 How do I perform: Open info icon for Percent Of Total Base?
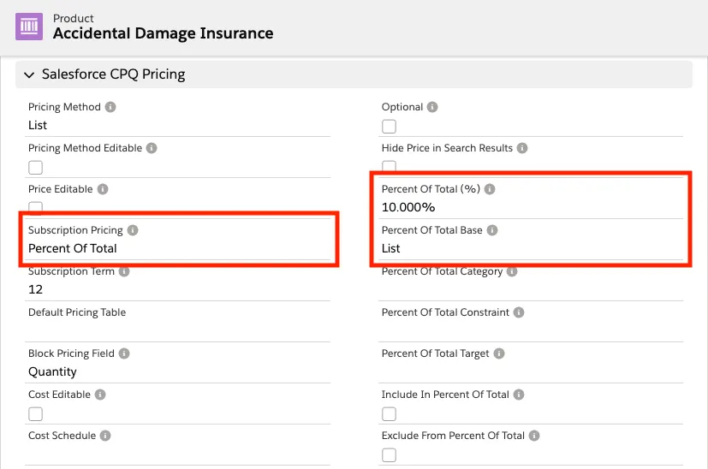[x=492, y=230]
